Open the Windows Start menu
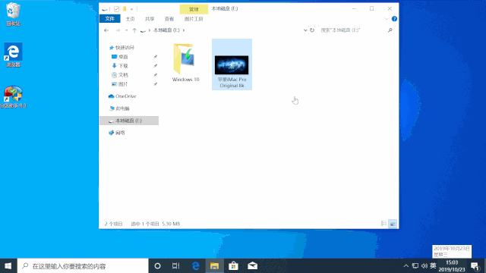The height and width of the screenshot is (273, 486). (x=8, y=266)
